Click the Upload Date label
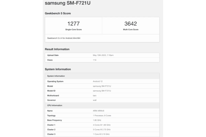This screenshot has height=137, width=206. [53, 55]
